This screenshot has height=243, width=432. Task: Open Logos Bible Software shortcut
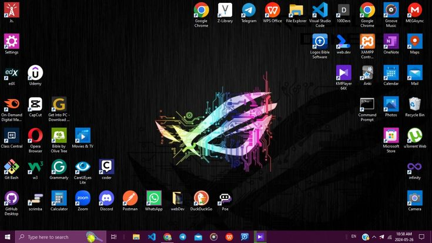(320, 46)
